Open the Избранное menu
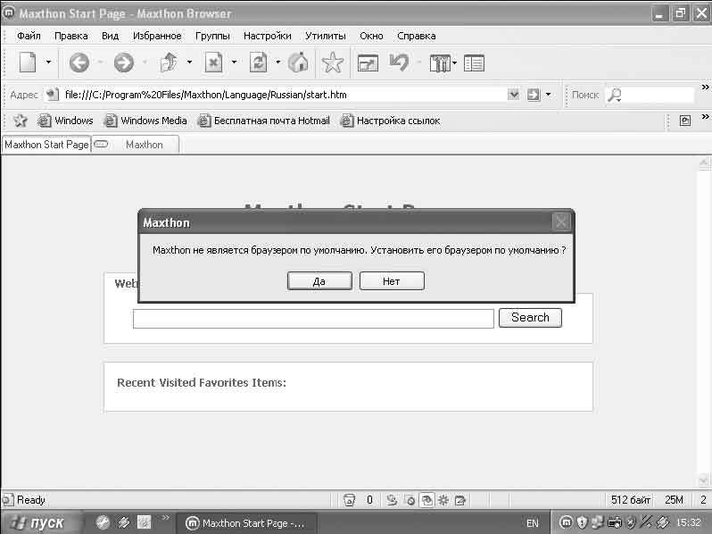The width and height of the screenshot is (712, 534). click(x=157, y=36)
